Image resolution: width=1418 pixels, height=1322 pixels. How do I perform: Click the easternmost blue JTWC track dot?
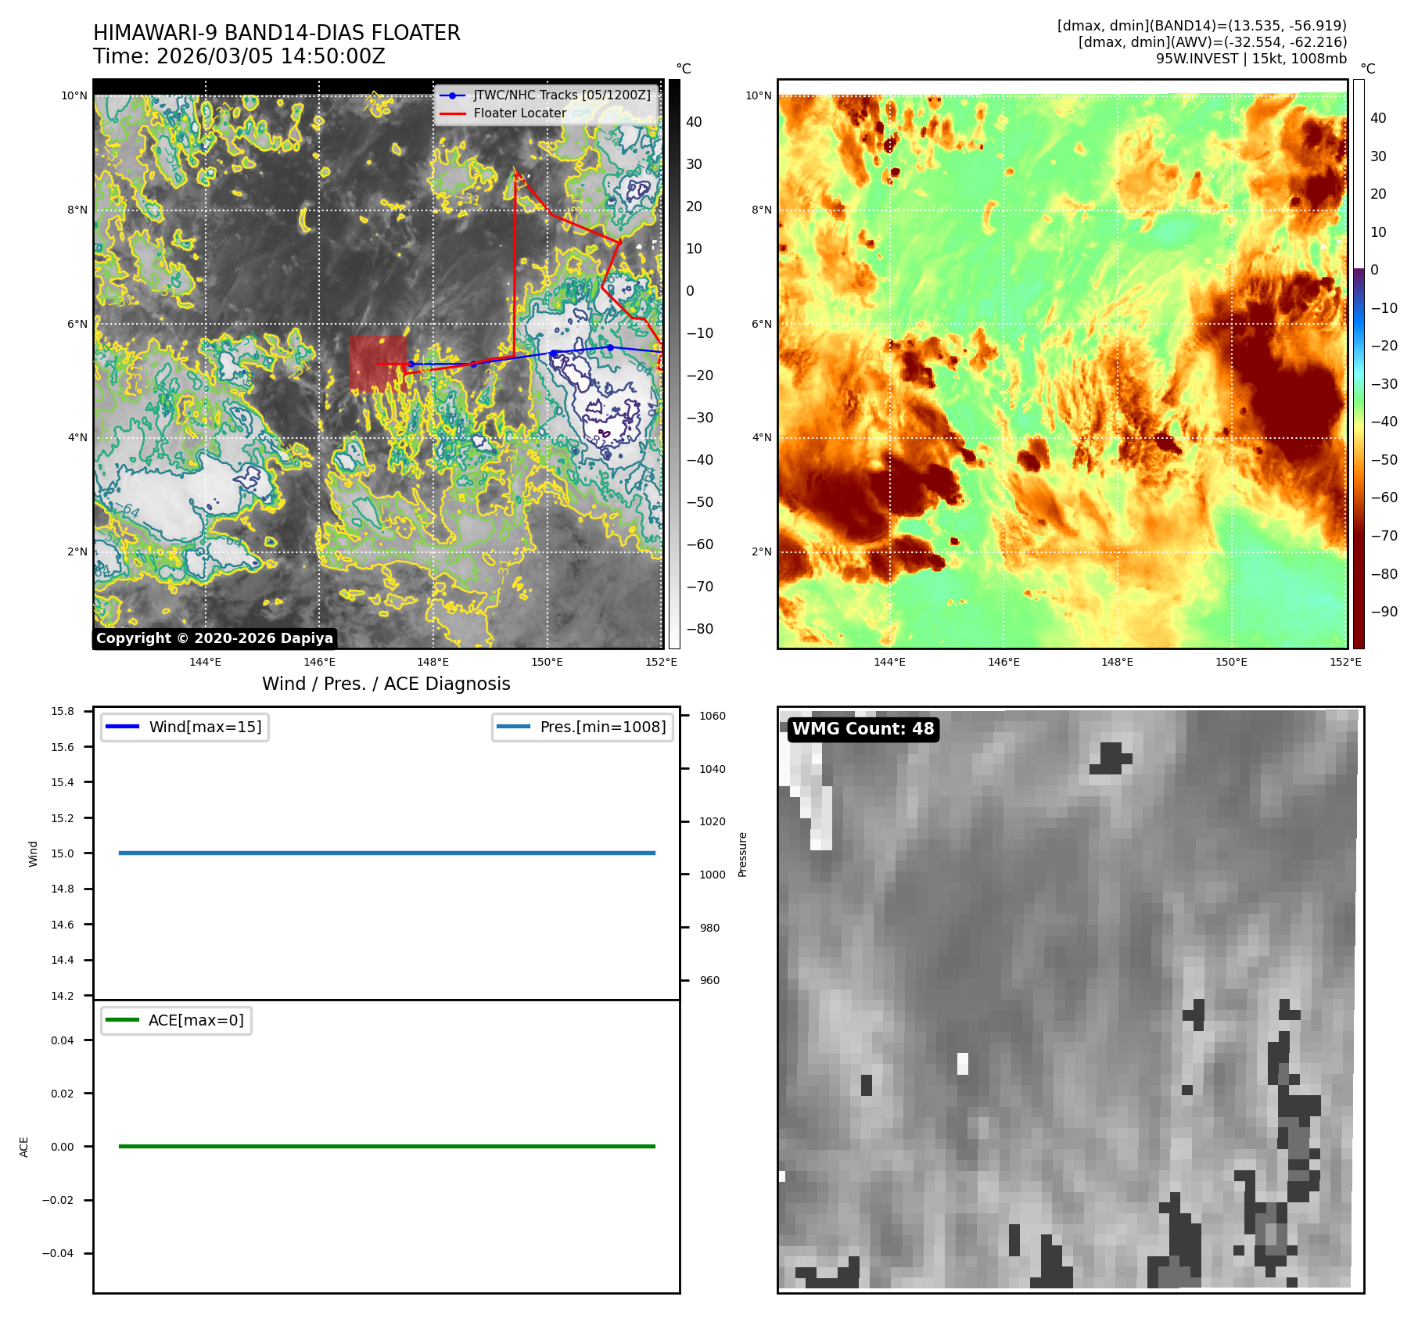(x=610, y=347)
